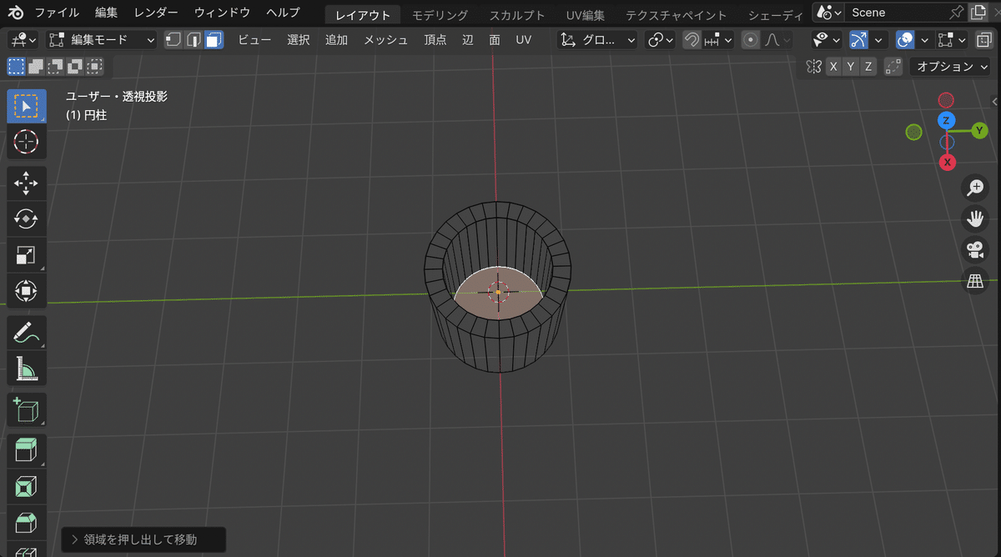Select the Inset Faces tool
This screenshot has height=557, width=1001.
pyautogui.click(x=27, y=486)
